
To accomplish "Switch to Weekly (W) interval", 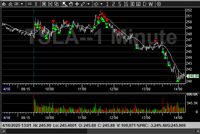I will click(x=151, y=4).
